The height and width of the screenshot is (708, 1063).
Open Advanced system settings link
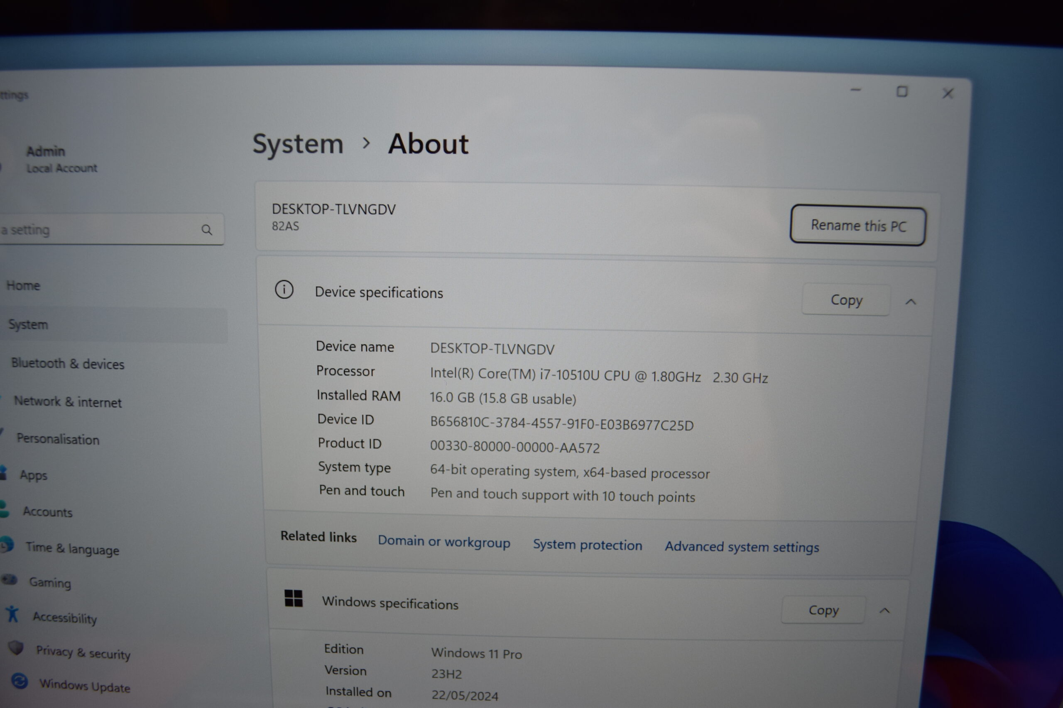[742, 547]
